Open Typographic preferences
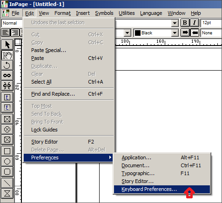The width and height of the screenshot is (222, 203). tap(162, 173)
